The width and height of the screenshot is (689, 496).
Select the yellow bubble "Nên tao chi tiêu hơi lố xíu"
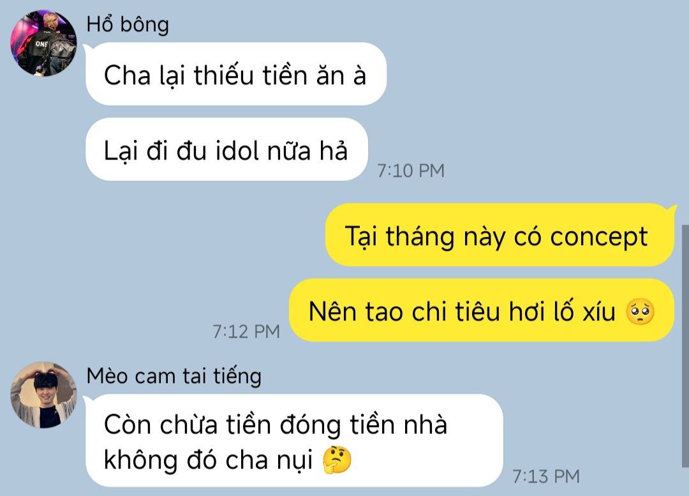tap(481, 310)
